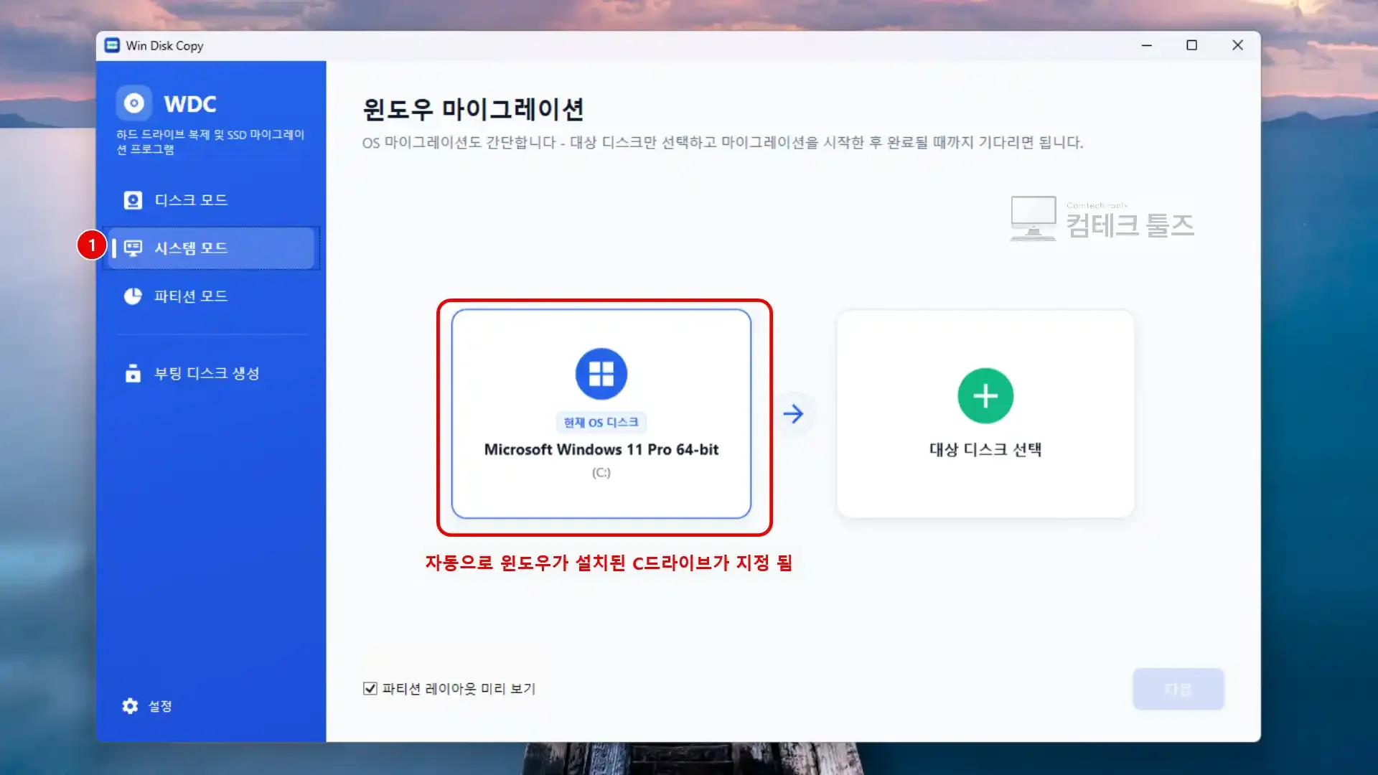Click the 현재 OS 디스크 badge

coord(601,423)
